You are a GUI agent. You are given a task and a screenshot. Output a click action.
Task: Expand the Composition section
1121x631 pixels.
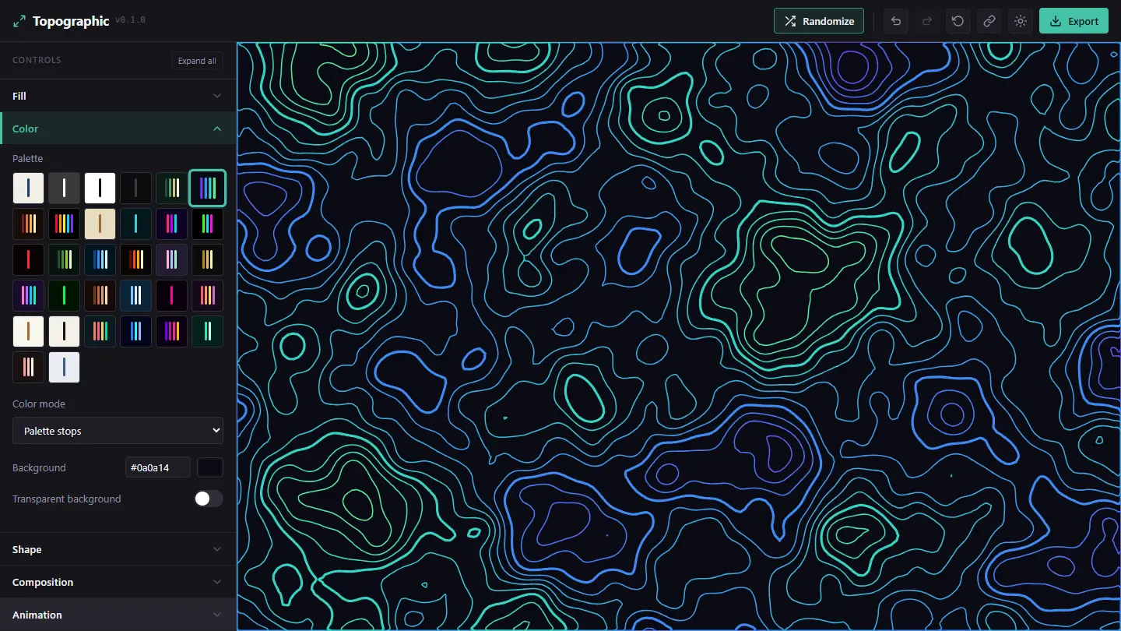pos(118,582)
